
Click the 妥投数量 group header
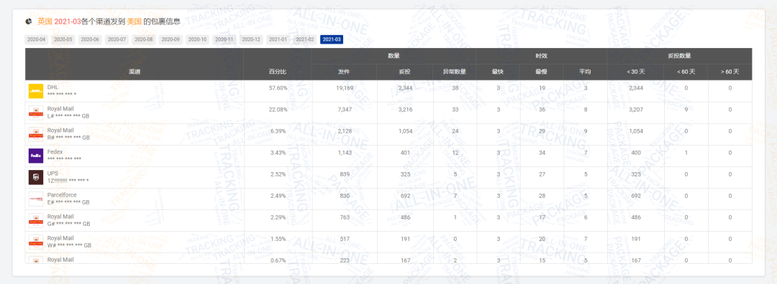[x=679, y=57]
